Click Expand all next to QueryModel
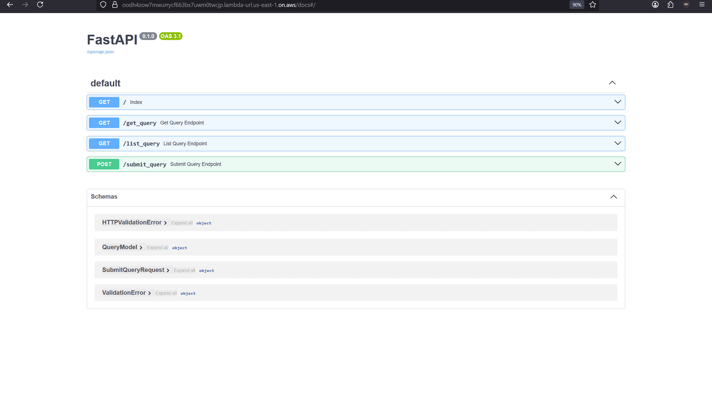The height and width of the screenshot is (400, 712). coord(157,248)
